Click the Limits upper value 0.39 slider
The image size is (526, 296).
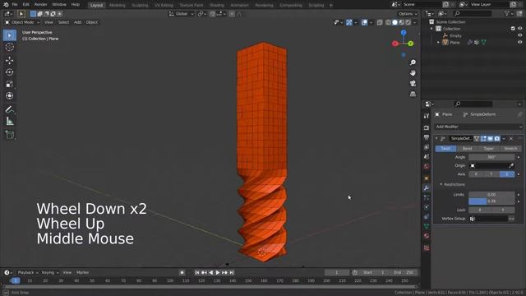491,201
